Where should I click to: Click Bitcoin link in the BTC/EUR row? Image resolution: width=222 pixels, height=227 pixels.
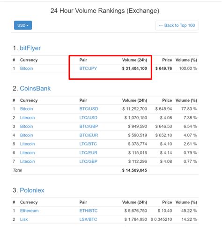pyautogui.click(x=26, y=135)
